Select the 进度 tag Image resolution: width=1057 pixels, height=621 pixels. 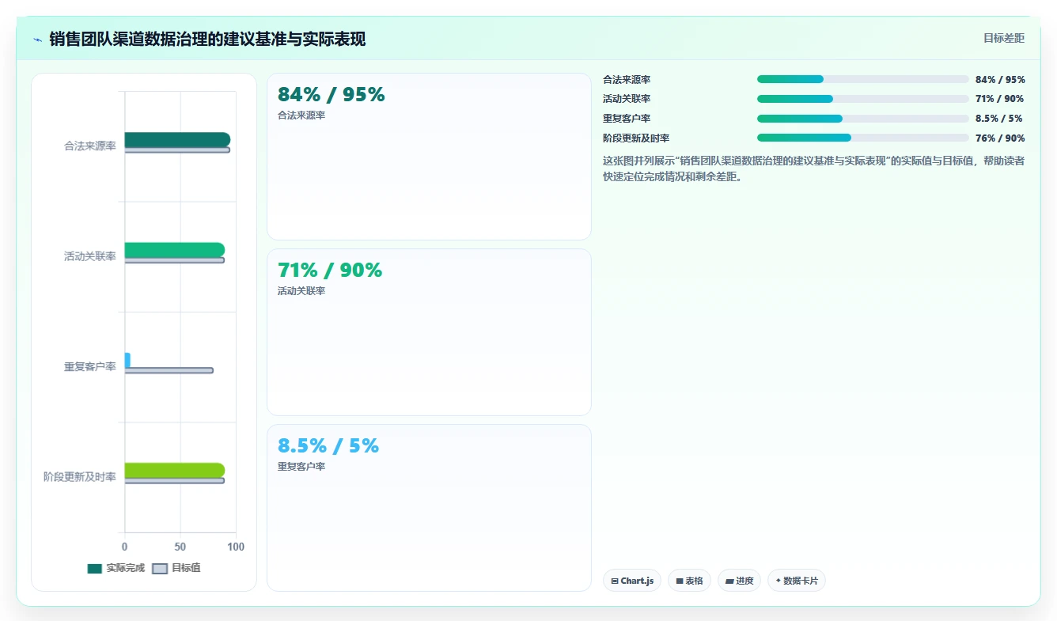click(740, 581)
